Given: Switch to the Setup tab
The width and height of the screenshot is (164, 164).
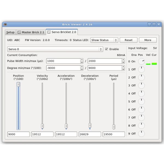Looking at the screenshot, I should (x=10, y=32).
